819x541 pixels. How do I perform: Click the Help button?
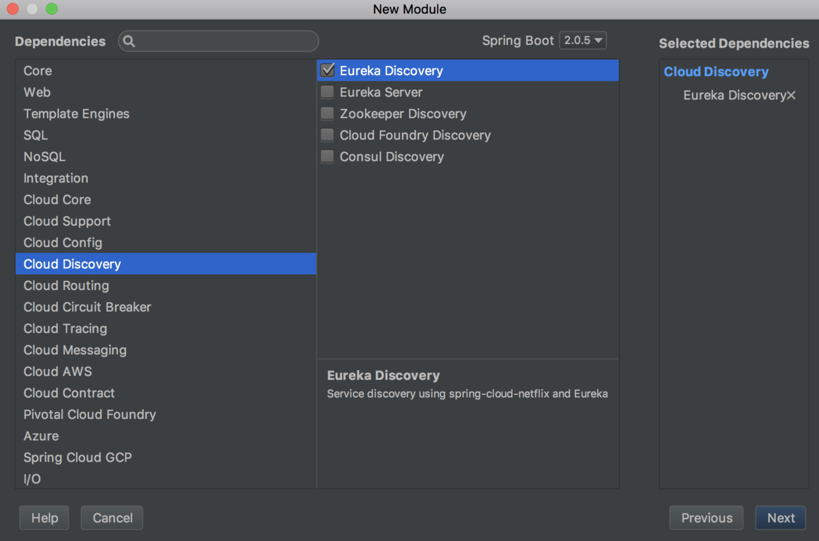(44, 518)
